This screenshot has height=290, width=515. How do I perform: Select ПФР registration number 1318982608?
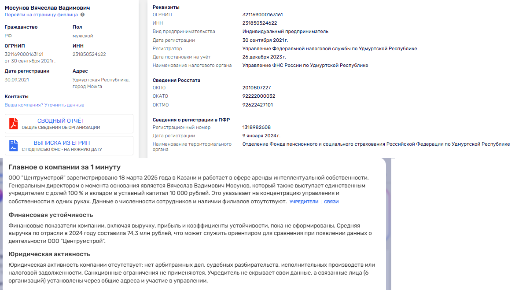257,128
